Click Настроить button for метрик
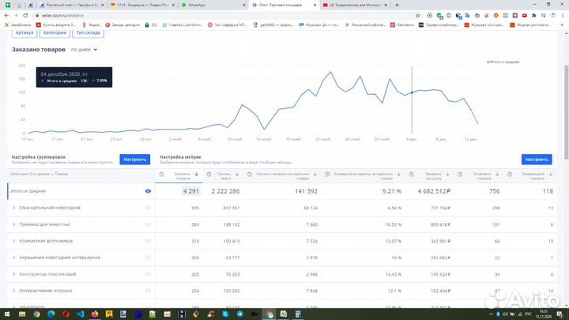The width and height of the screenshot is (569, 320). 537,159
